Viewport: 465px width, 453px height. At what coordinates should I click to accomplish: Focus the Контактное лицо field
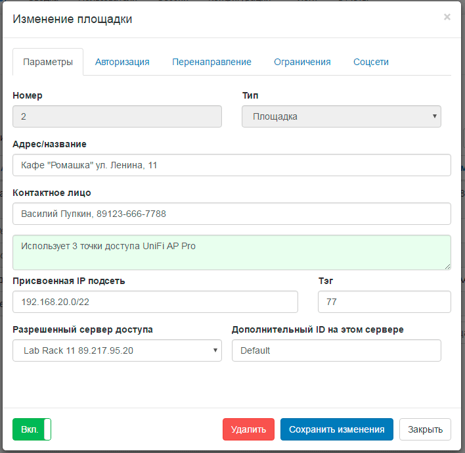click(232, 214)
